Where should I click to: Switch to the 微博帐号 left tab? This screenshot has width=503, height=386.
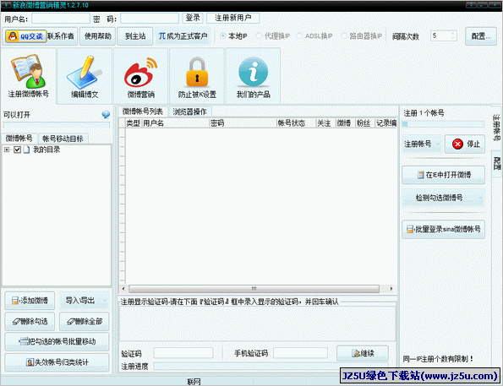(x=19, y=139)
